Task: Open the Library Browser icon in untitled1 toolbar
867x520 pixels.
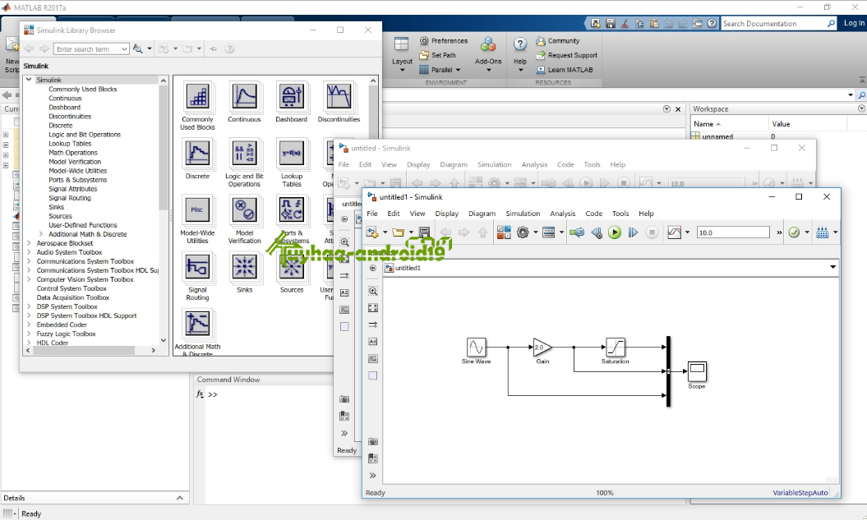Action: pyautogui.click(x=504, y=232)
